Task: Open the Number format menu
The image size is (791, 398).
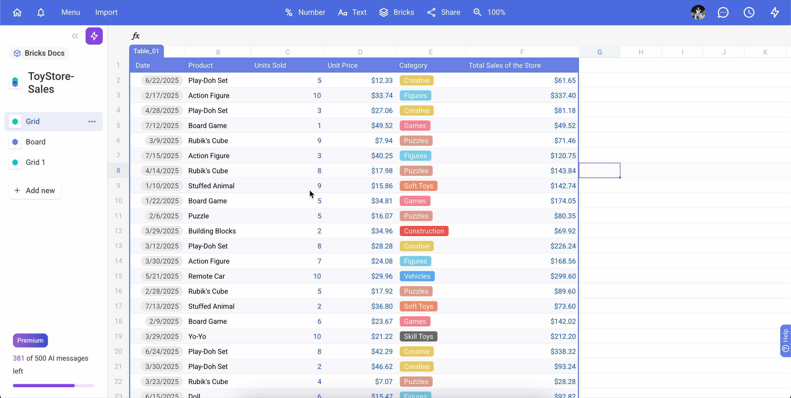Action: (305, 12)
